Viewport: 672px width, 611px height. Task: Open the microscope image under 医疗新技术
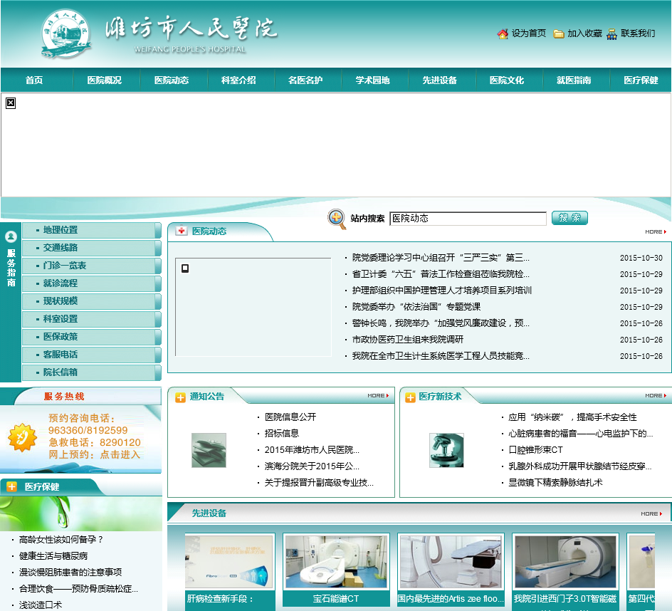[x=446, y=450]
